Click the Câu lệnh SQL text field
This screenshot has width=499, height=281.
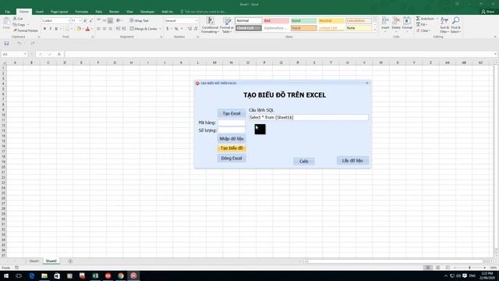pyautogui.click(x=309, y=118)
